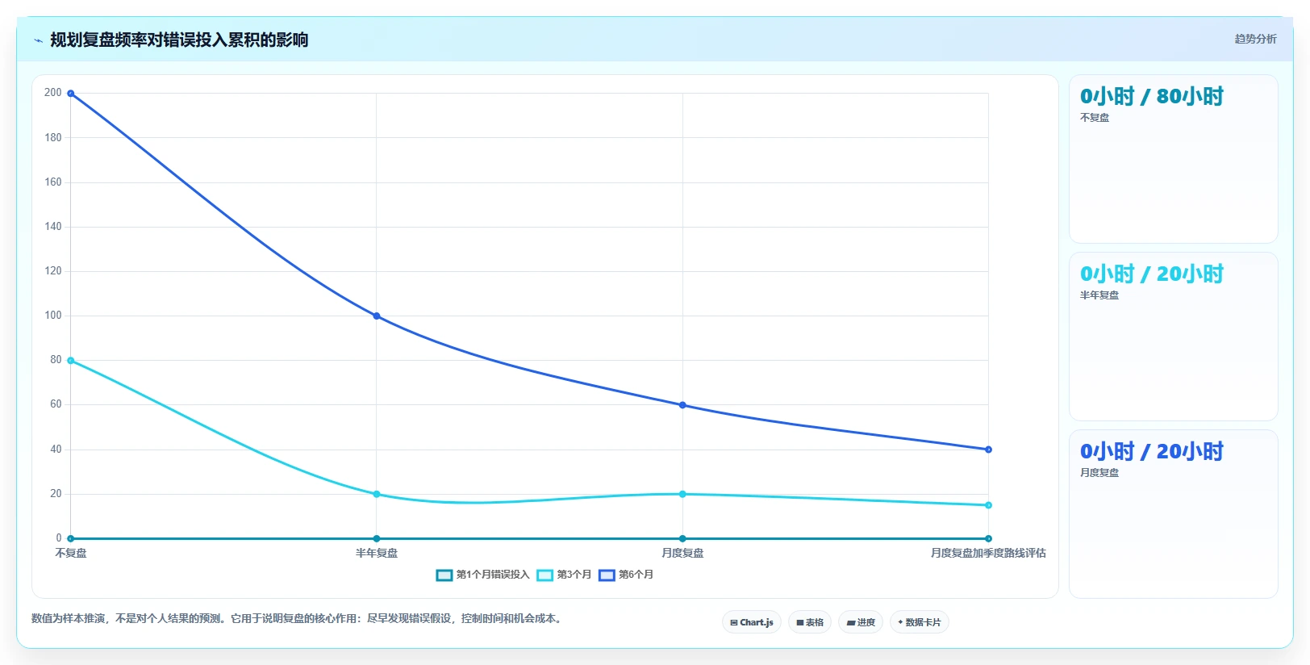Click the 第6个月 point at 月度复盘加季度路线评估 (40)
Image resolution: width=1310 pixels, height=665 pixels.
(988, 450)
